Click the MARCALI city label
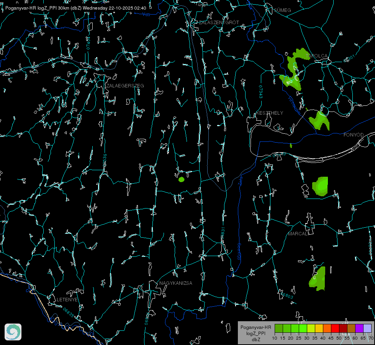375x345 pixels. (298, 234)
